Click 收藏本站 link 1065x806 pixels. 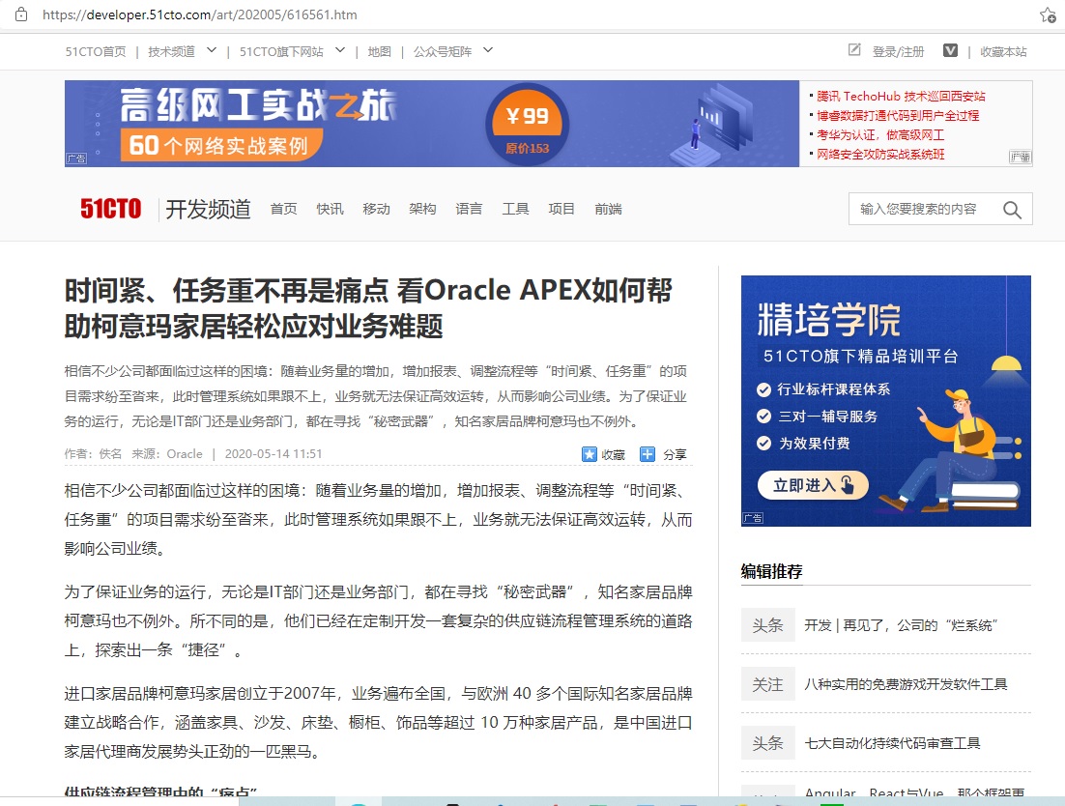[1003, 51]
